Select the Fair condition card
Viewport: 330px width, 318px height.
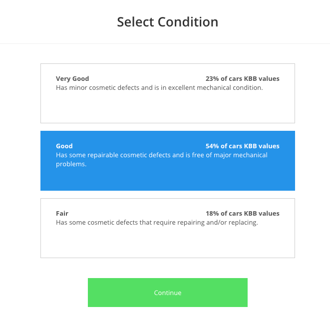click(167, 228)
